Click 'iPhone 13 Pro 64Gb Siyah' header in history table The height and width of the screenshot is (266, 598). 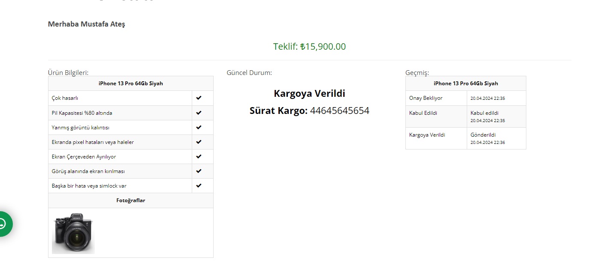point(466,84)
